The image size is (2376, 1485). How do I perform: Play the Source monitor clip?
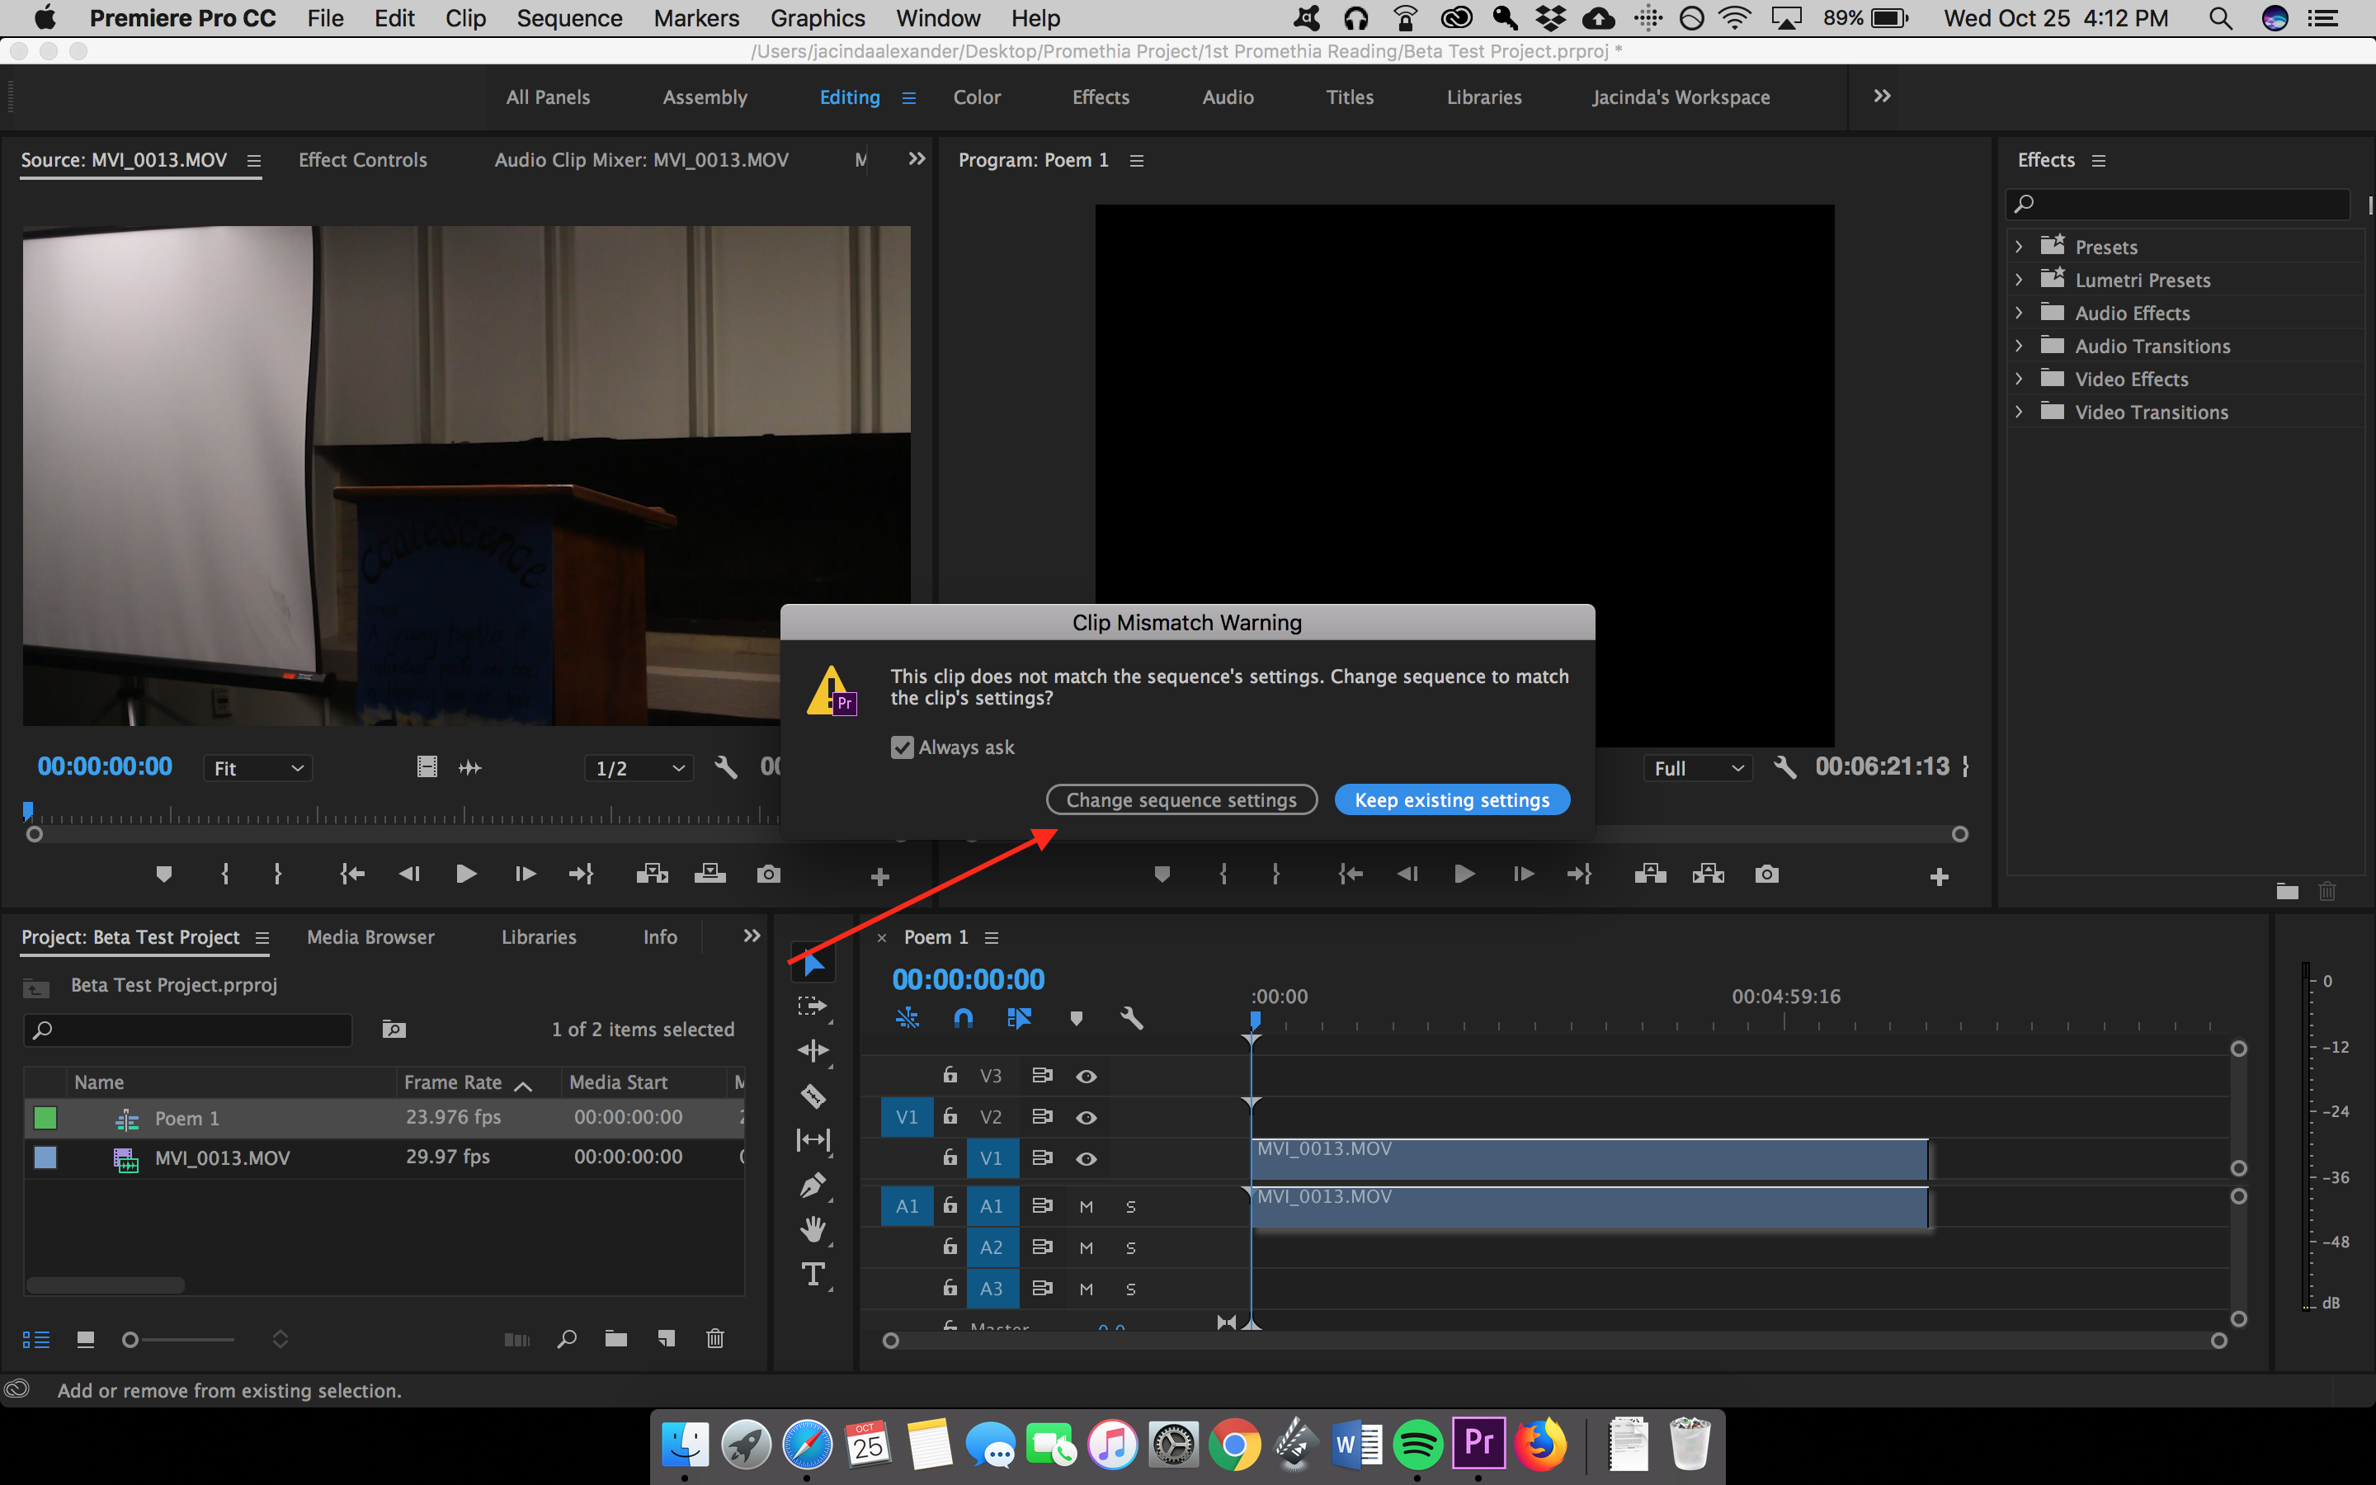(x=466, y=873)
